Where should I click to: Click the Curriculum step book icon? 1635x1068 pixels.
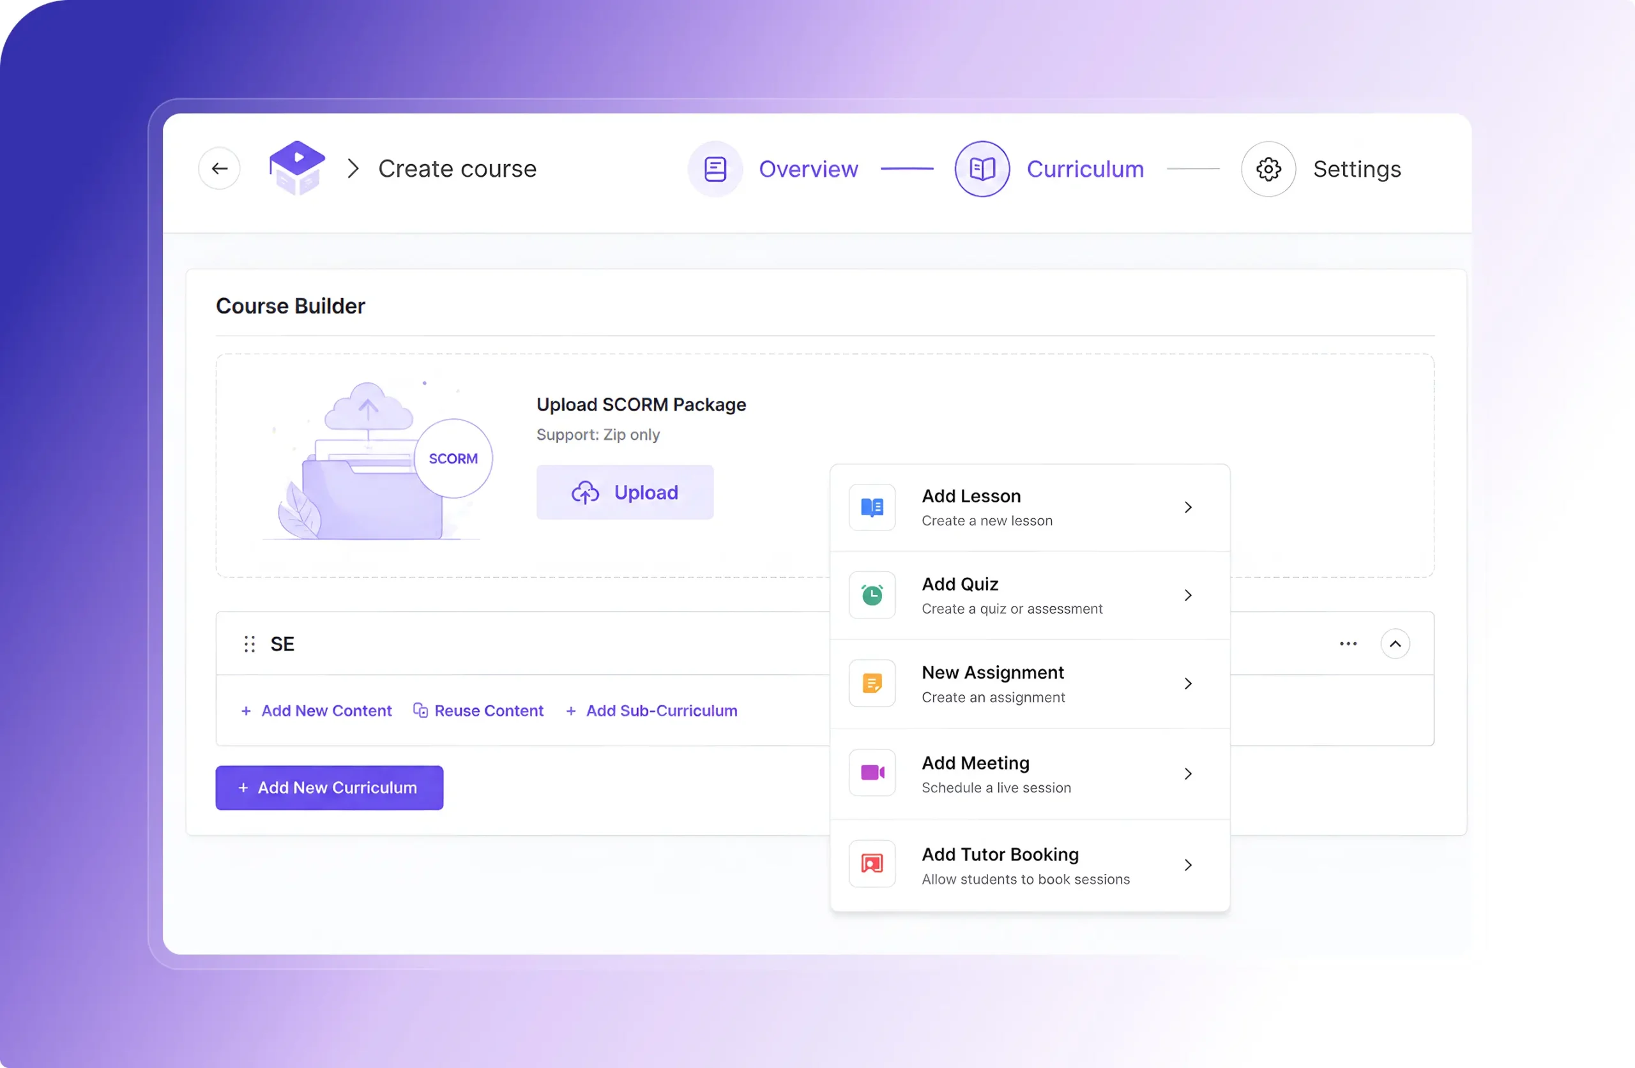pos(982,169)
